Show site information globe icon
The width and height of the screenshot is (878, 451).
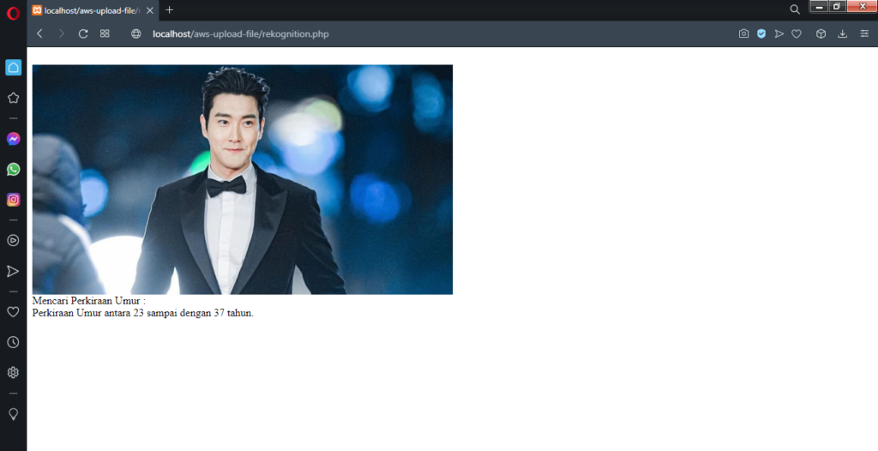coord(136,33)
